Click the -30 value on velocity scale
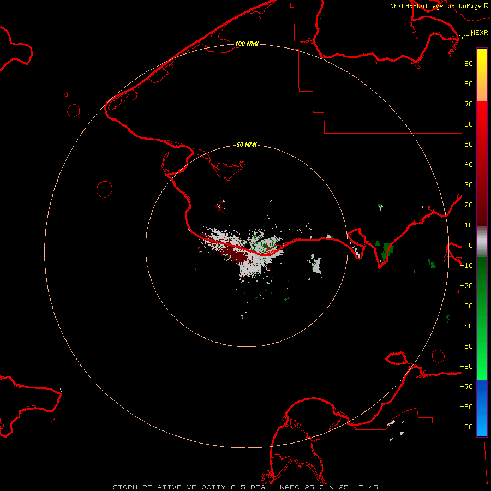The height and width of the screenshot is (491, 491). (x=466, y=306)
